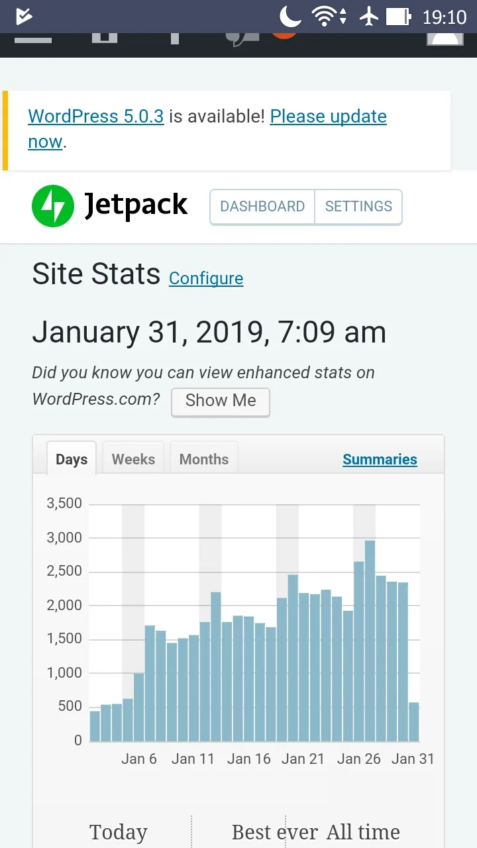Select the tallest bar near Jan 26
Image resolution: width=477 pixels, height=848 pixels.
point(370,641)
